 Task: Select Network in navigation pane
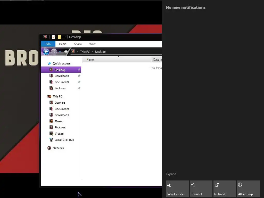(58, 148)
